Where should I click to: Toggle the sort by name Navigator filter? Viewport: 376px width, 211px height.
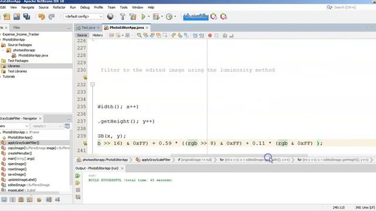click(49, 199)
